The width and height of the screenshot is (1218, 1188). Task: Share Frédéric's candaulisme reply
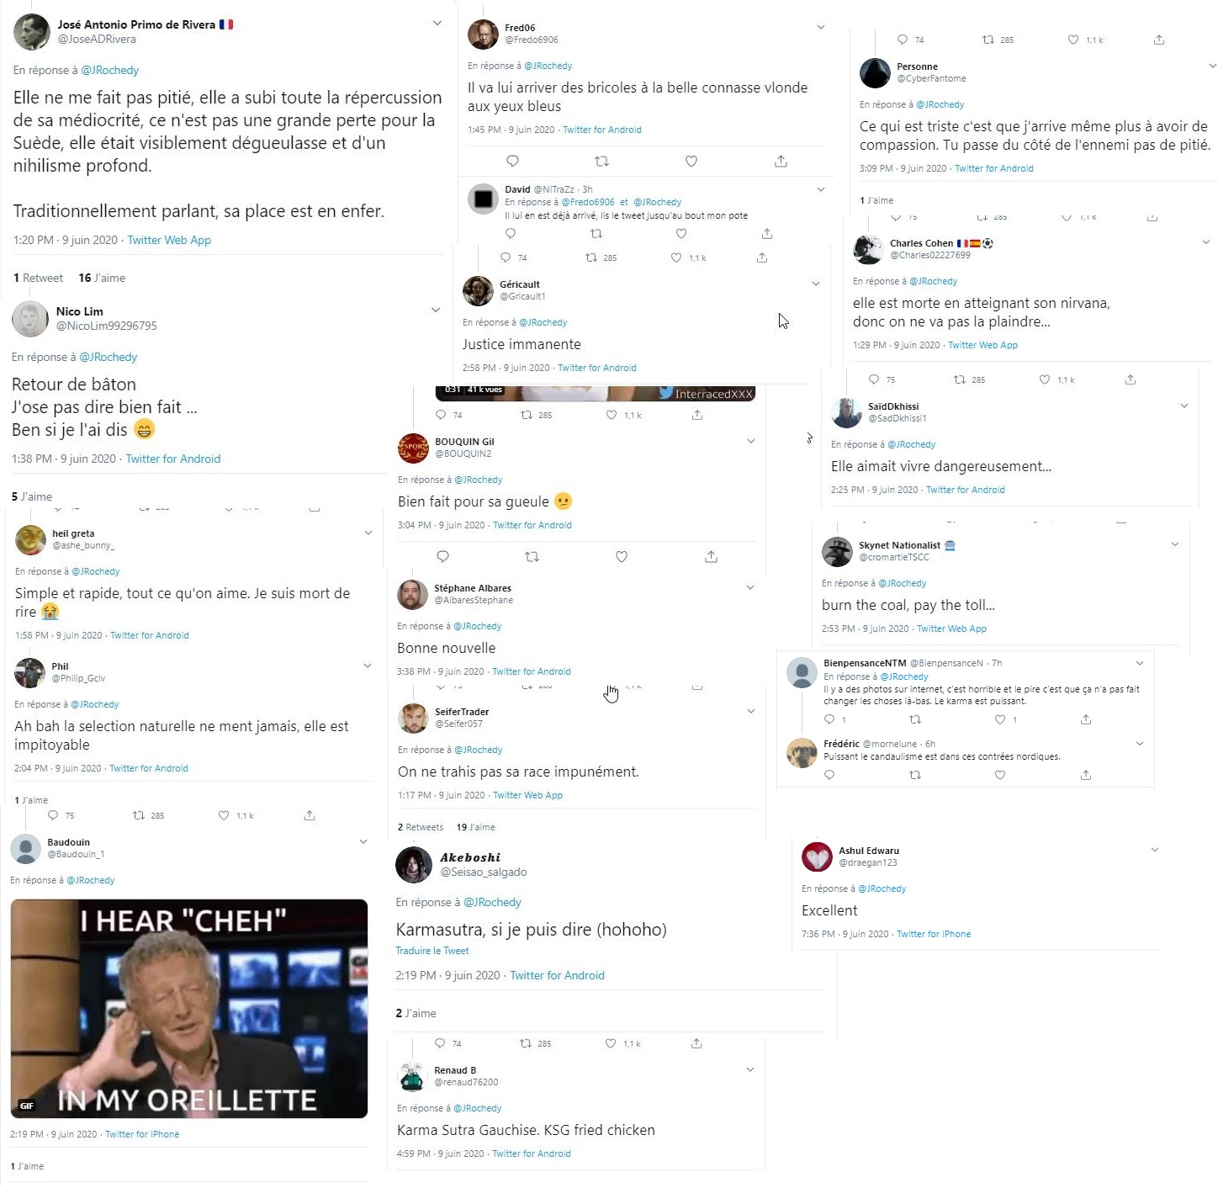coord(1086,775)
